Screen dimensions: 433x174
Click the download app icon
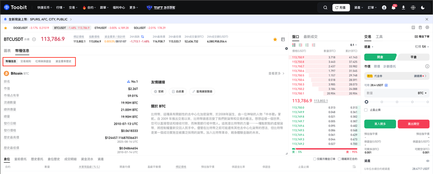[x=403, y=7]
